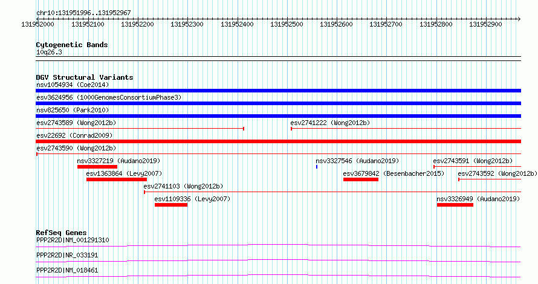Open the esv22692 (Conrad2009) variant label
The width and height of the screenshot is (538, 284).
[x=74, y=135]
